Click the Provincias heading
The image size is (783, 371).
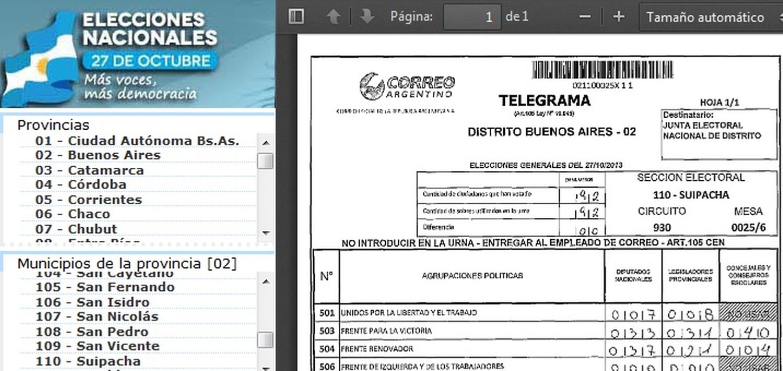click(x=53, y=125)
